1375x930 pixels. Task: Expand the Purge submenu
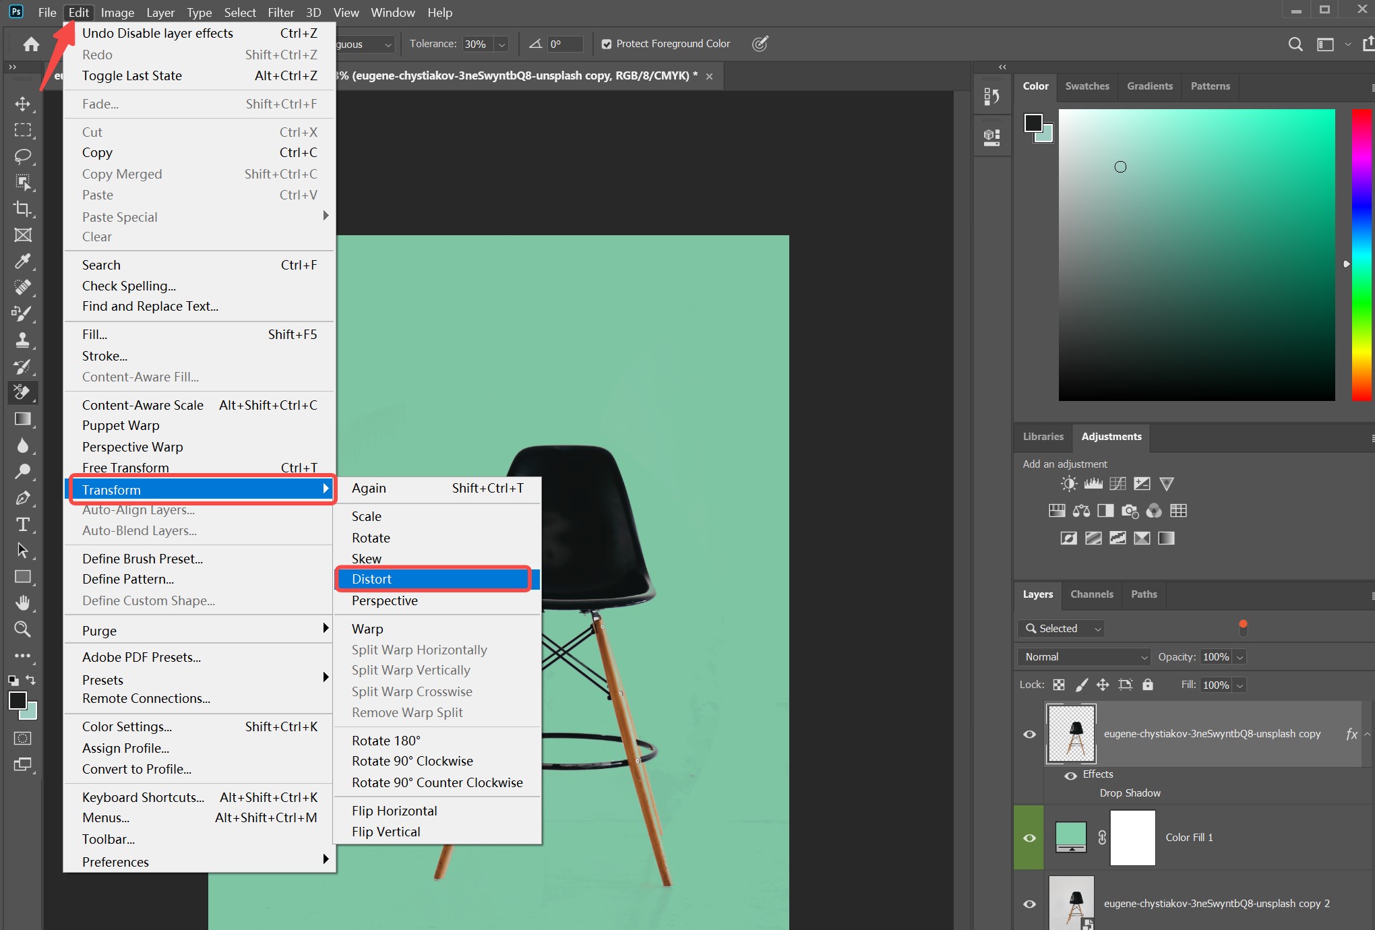click(200, 630)
